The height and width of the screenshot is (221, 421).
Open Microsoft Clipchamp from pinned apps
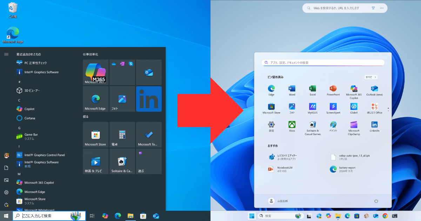354,128
